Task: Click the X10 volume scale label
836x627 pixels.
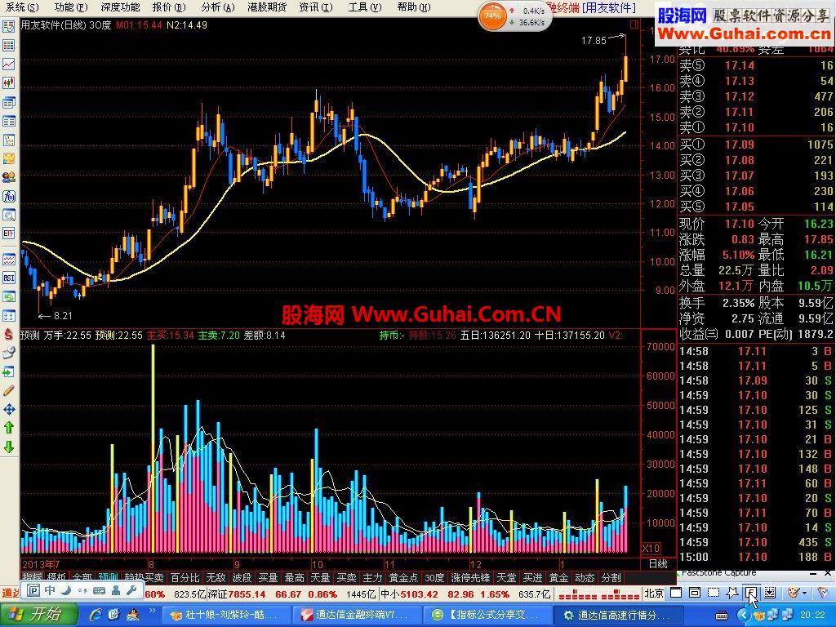Action: (651, 548)
